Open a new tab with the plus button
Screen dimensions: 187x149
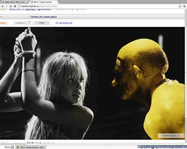pyautogui.click(x=60, y=2)
